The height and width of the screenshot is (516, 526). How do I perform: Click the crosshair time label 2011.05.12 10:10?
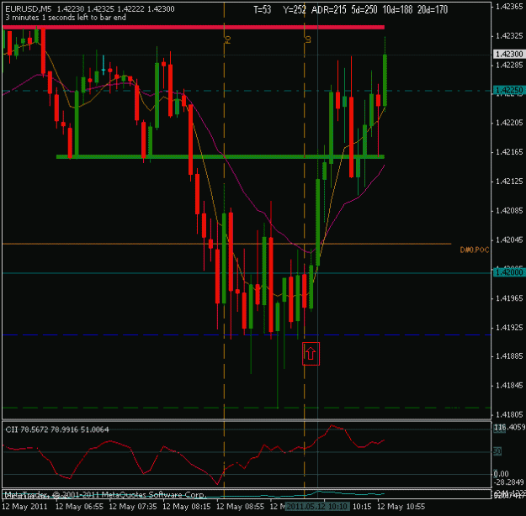tap(317, 506)
